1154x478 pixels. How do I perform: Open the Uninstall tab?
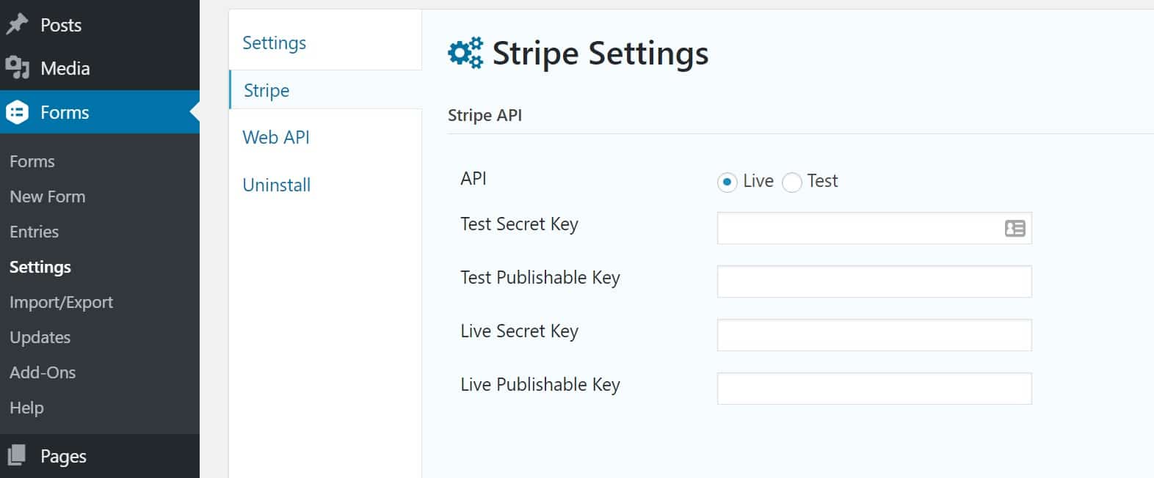tap(276, 185)
